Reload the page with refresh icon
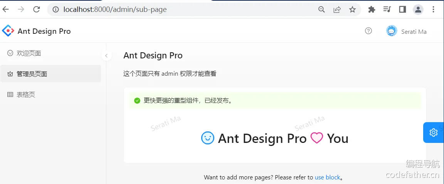Screen dimensions: 444x184 (37, 9)
